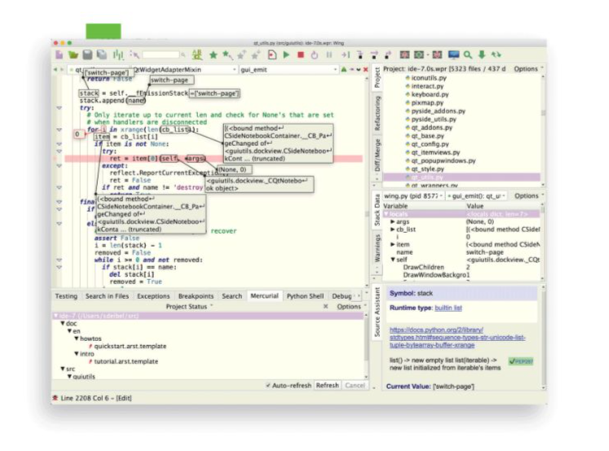This screenshot has height=451, width=609.
Task: Open the builtin list link
Action: pos(448,308)
